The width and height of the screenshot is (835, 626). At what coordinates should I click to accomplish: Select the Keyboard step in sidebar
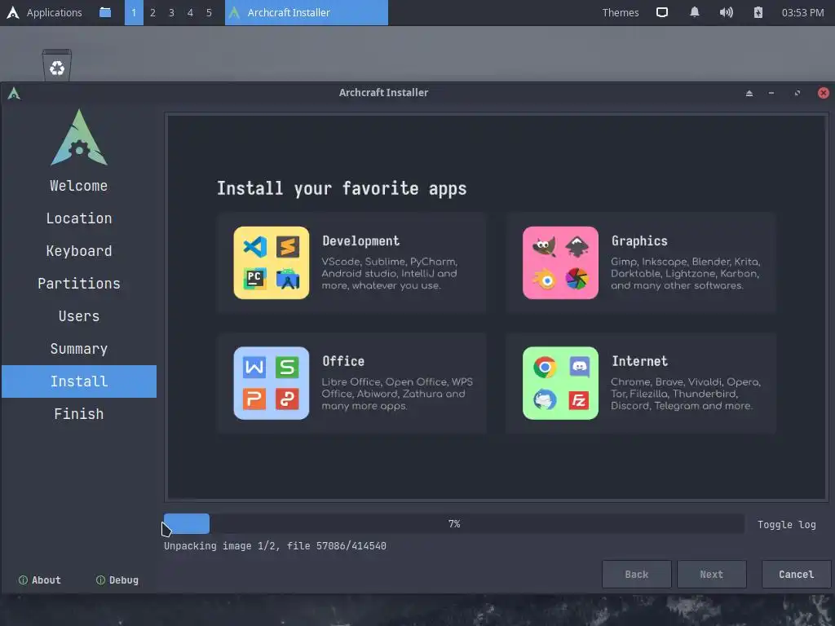[79, 251]
